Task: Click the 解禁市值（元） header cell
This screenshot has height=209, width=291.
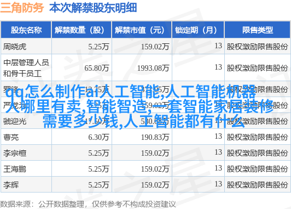Action: [x=142, y=30]
